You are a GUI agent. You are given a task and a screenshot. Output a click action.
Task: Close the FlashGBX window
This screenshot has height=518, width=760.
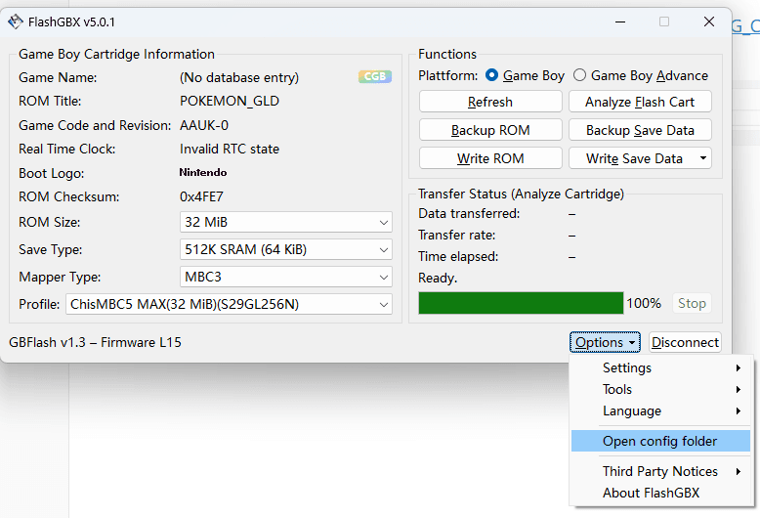click(708, 22)
